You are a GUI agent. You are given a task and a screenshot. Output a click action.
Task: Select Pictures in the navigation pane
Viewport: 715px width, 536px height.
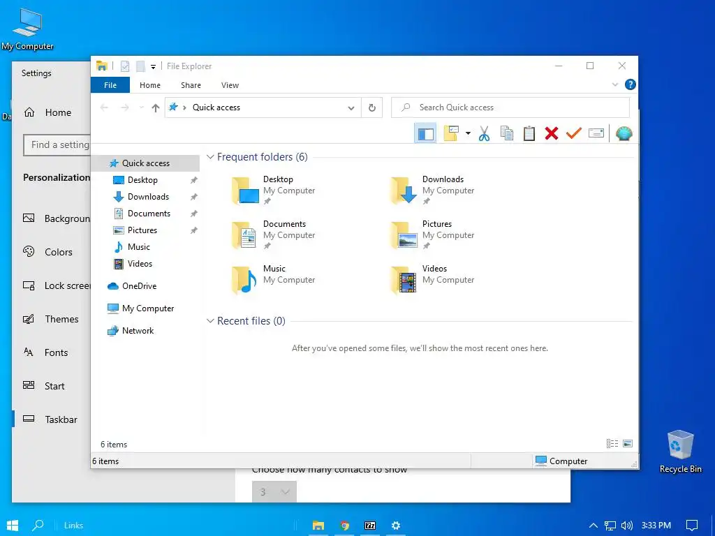pyautogui.click(x=142, y=230)
